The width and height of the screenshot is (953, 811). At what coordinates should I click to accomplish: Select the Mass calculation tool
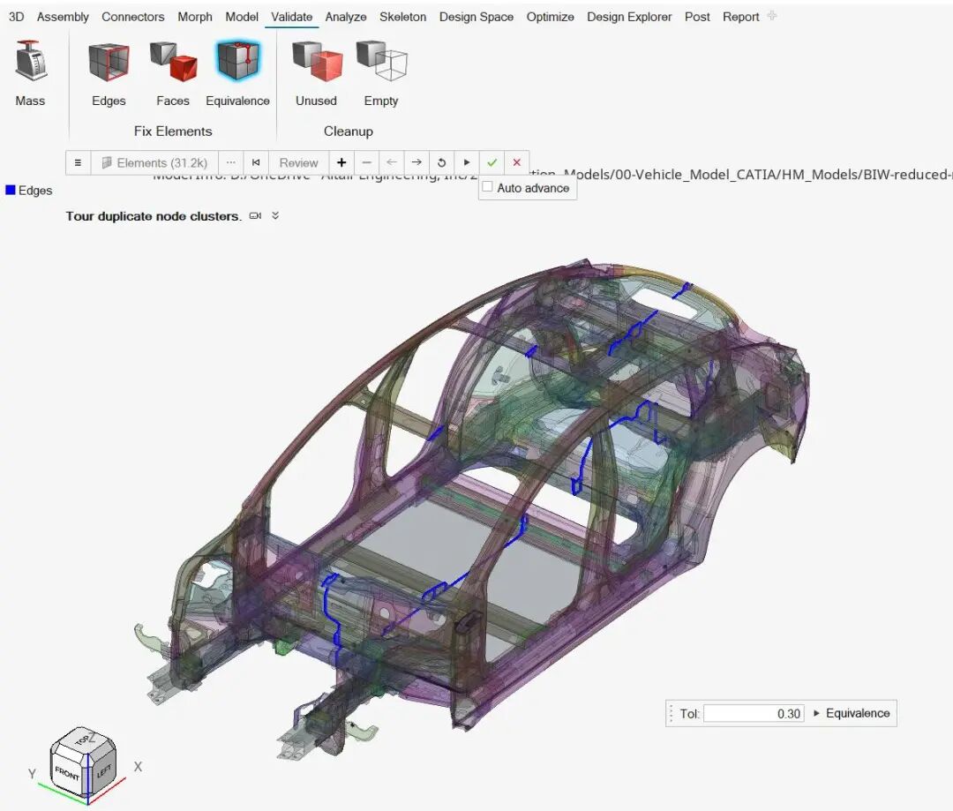coord(31,64)
